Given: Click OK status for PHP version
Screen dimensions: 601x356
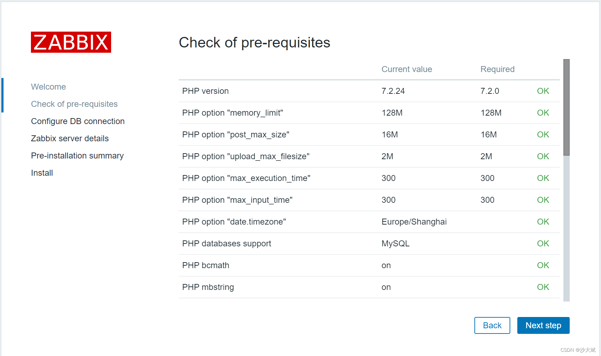Looking at the screenshot, I should [543, 91].
